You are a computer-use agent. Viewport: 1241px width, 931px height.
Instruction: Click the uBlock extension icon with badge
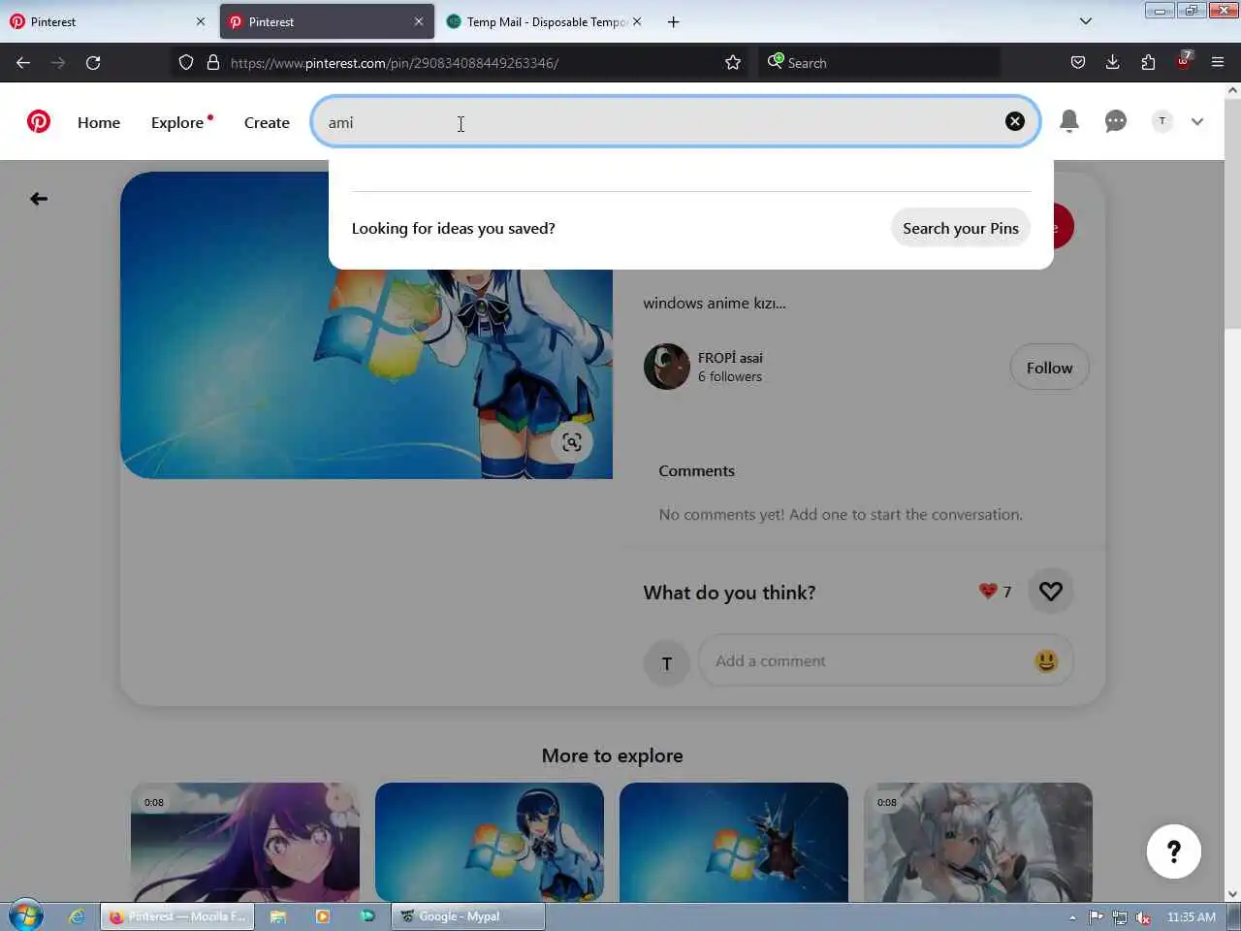(x=1184, y=61)
